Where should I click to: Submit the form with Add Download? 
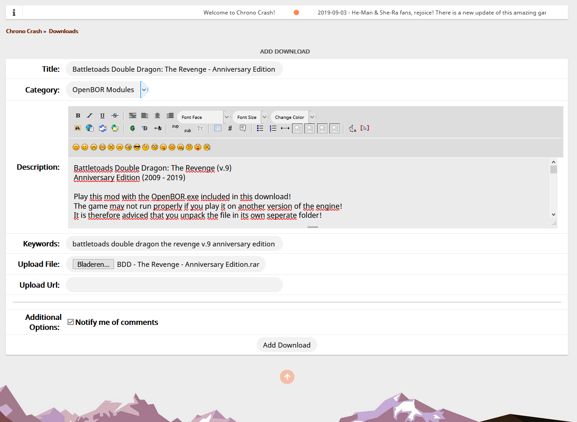pos(287,345)
